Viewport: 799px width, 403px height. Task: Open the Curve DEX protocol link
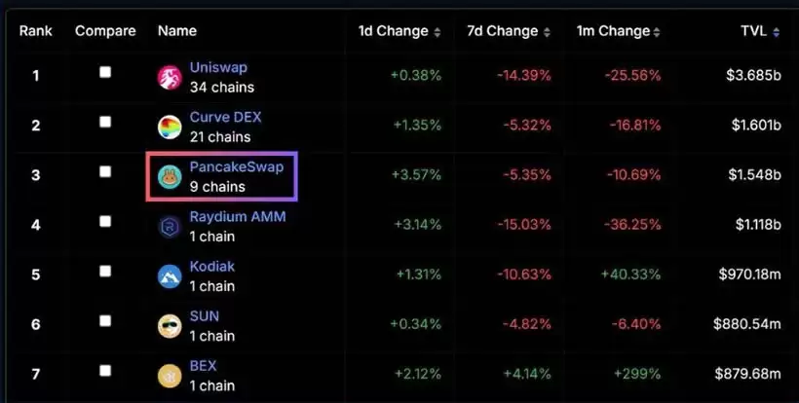(x=225, y=117)
